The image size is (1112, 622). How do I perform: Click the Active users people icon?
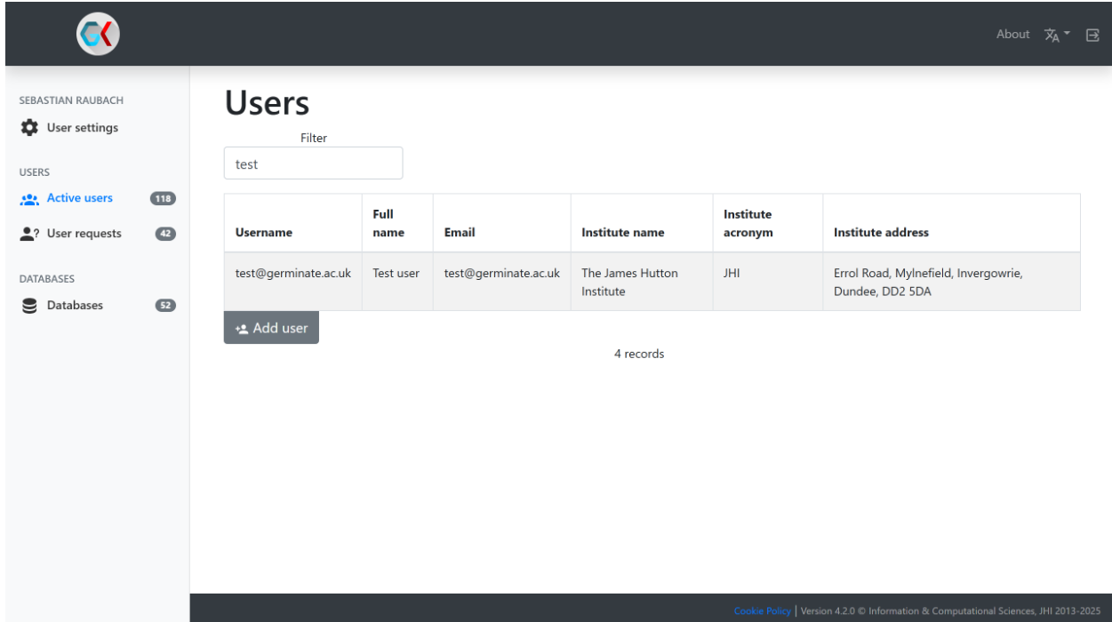click(x=29, y=199)
